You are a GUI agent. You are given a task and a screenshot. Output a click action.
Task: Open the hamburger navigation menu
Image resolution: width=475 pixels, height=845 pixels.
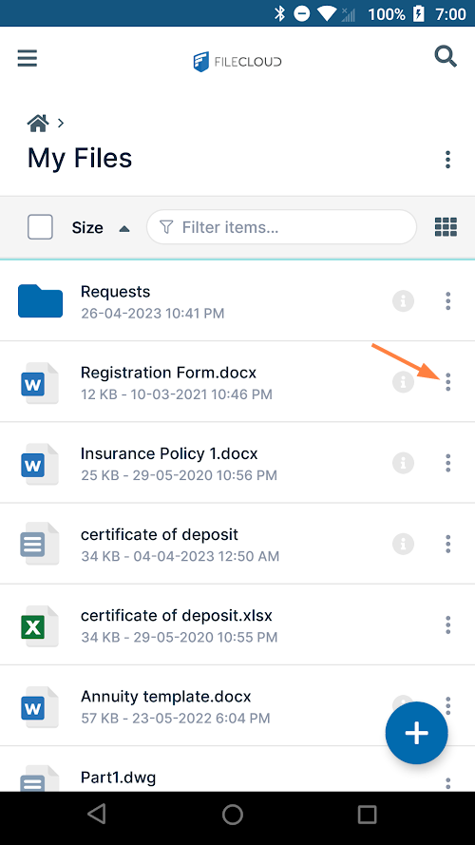pyautogui.click(x=27, y=58)
